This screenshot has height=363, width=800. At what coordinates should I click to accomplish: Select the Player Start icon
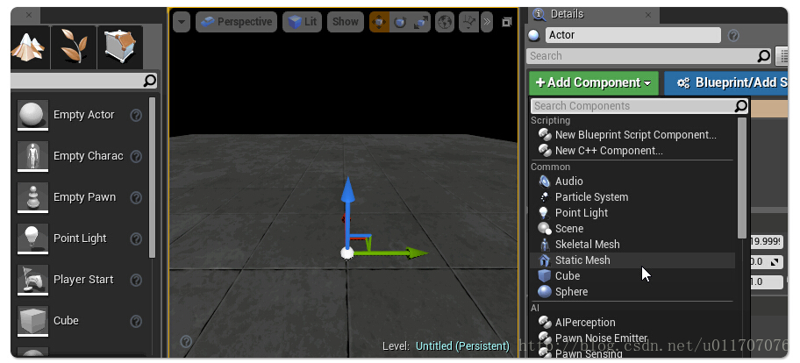click(32, 280)
